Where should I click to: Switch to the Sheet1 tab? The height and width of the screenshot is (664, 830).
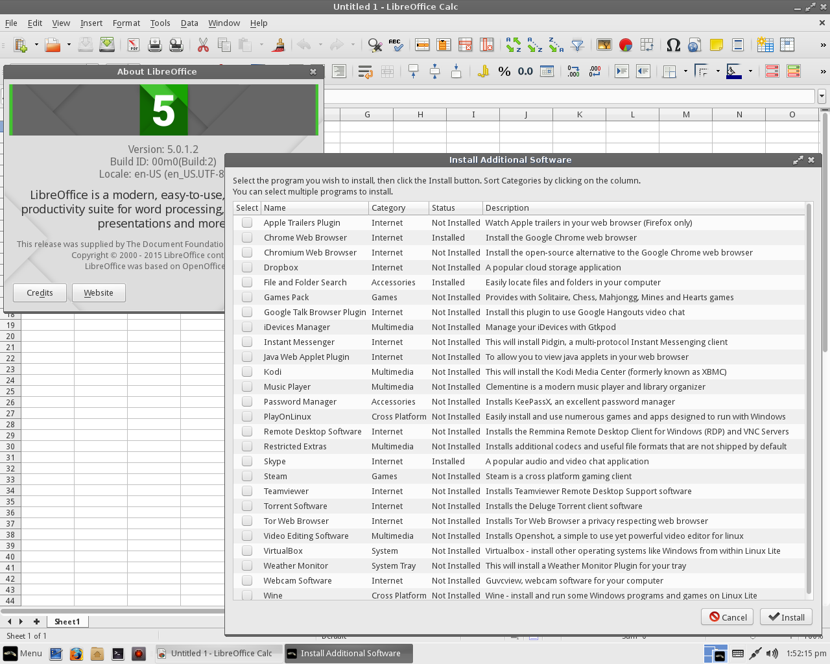tap(67, 621)
